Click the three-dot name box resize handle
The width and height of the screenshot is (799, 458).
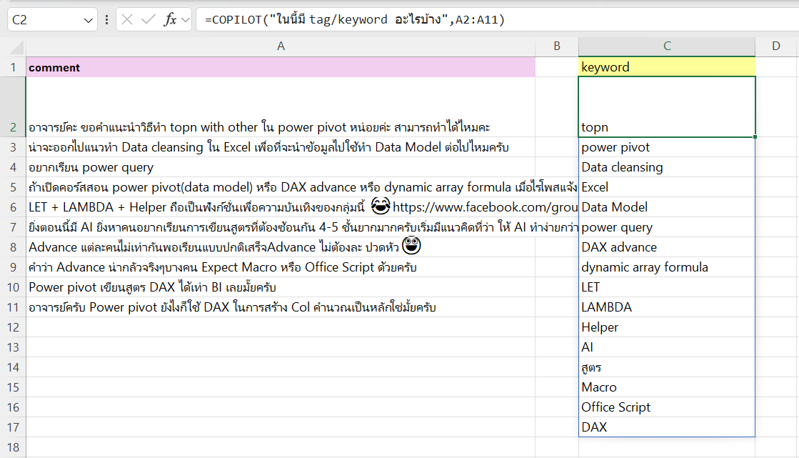click(107, 20)
